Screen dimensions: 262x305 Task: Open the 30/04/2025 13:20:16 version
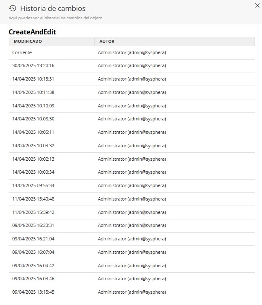click(x=33, y=65)
